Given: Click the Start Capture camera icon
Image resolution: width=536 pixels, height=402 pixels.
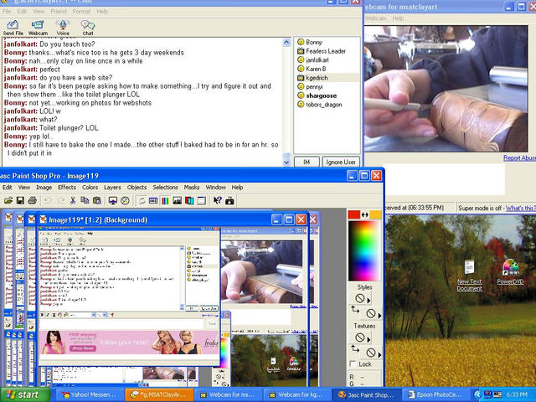Looking at the screenshot, I should [x=229, y=201].
